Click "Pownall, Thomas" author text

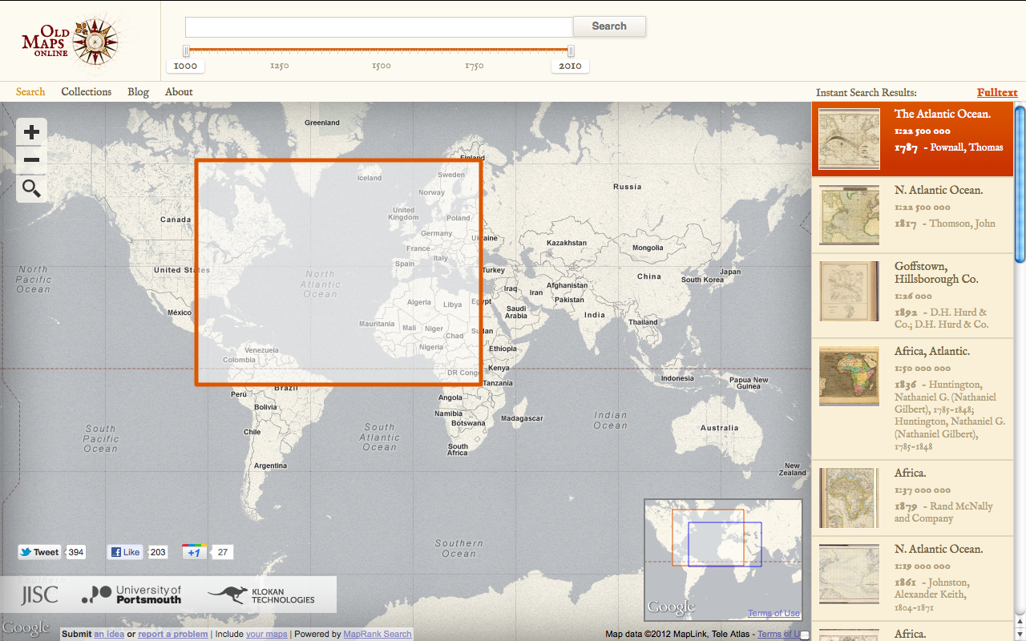tap(966, 147)
